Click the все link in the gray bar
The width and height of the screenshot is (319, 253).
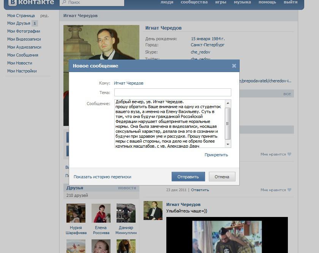(287, 94)
